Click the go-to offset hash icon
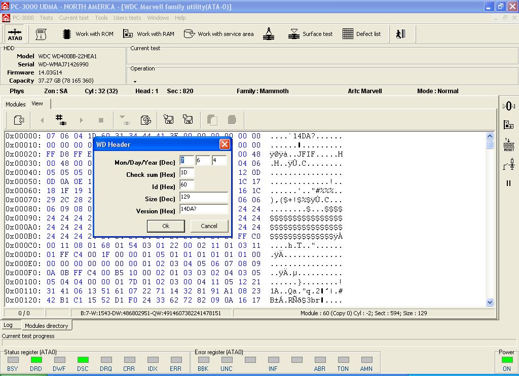Image resolution: width=519 pixels, height=376 pixels. 61,120
